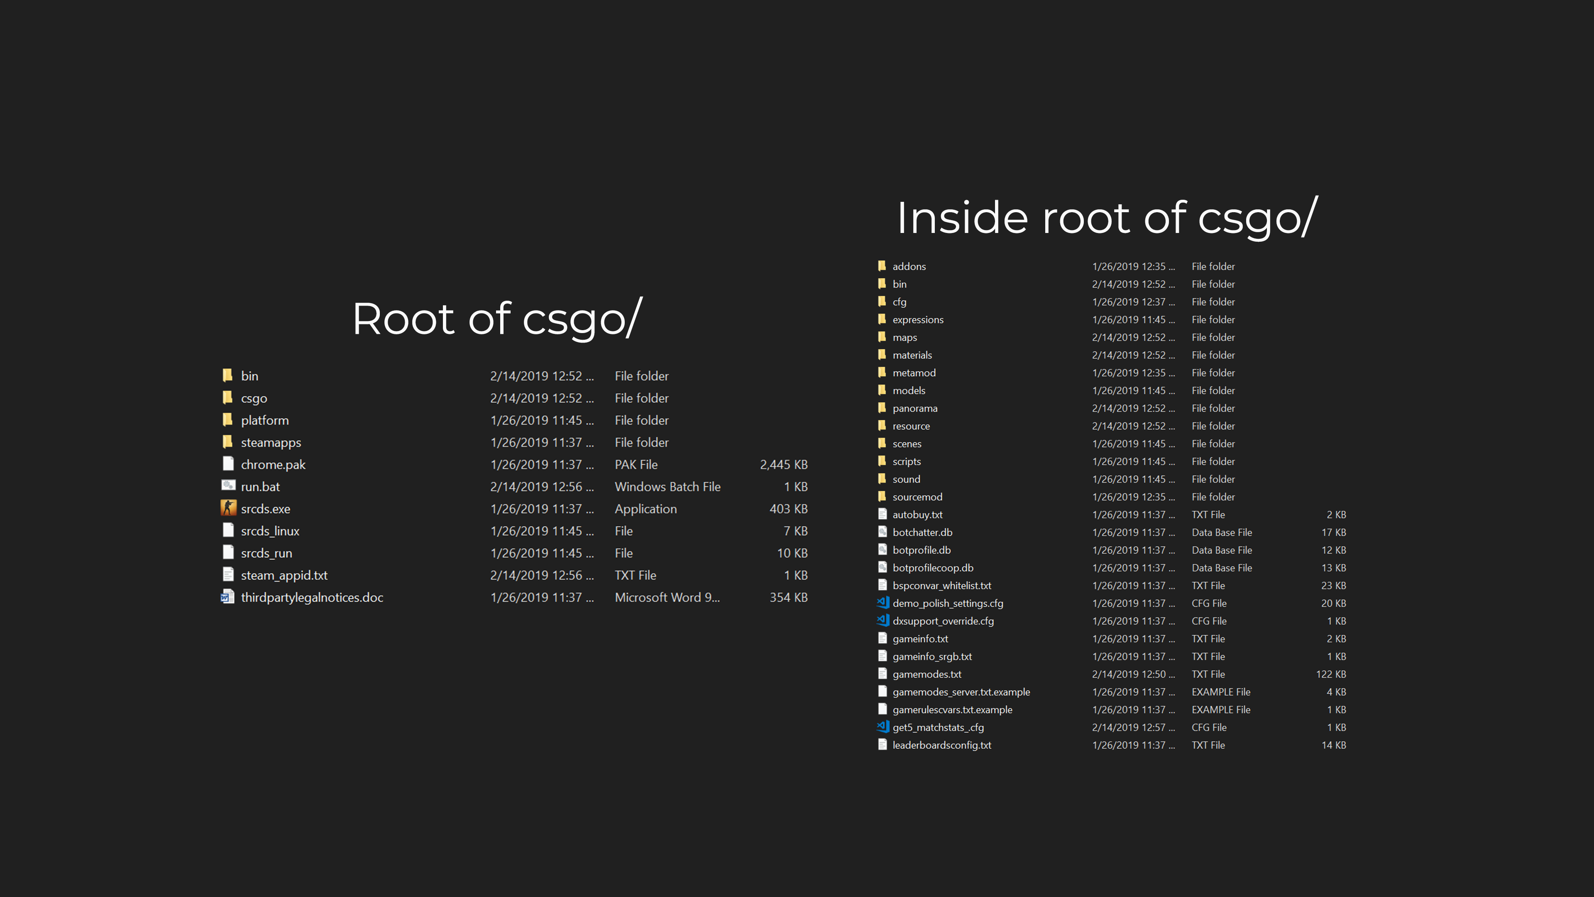Select the addons folder name
The image size is (1594, 897).
point(909,266)
